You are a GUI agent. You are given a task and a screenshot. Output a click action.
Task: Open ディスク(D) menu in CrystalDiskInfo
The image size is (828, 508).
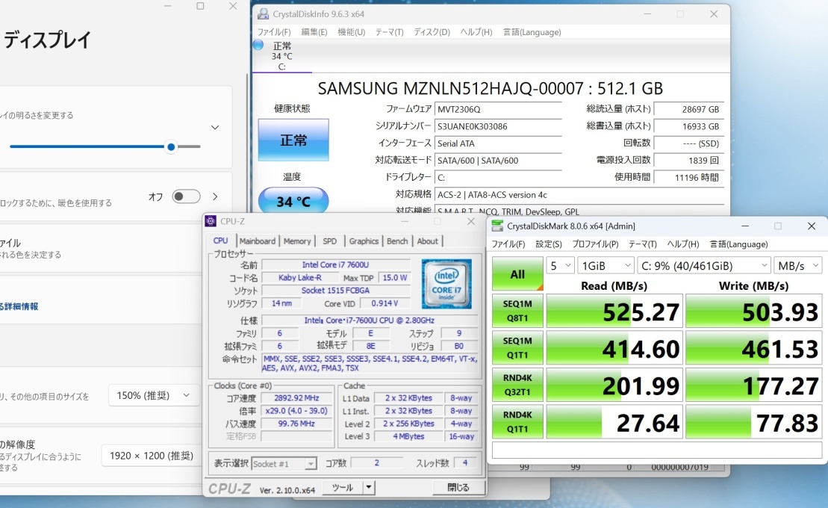(x=432, y=32)
